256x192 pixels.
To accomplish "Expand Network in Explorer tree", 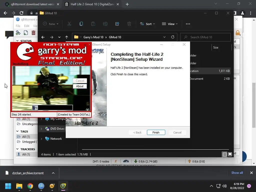I will (x=41, y=139).
